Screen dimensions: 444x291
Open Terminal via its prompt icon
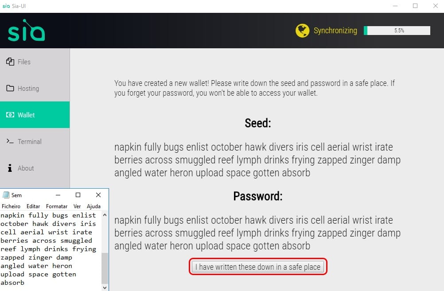[10, 141]
